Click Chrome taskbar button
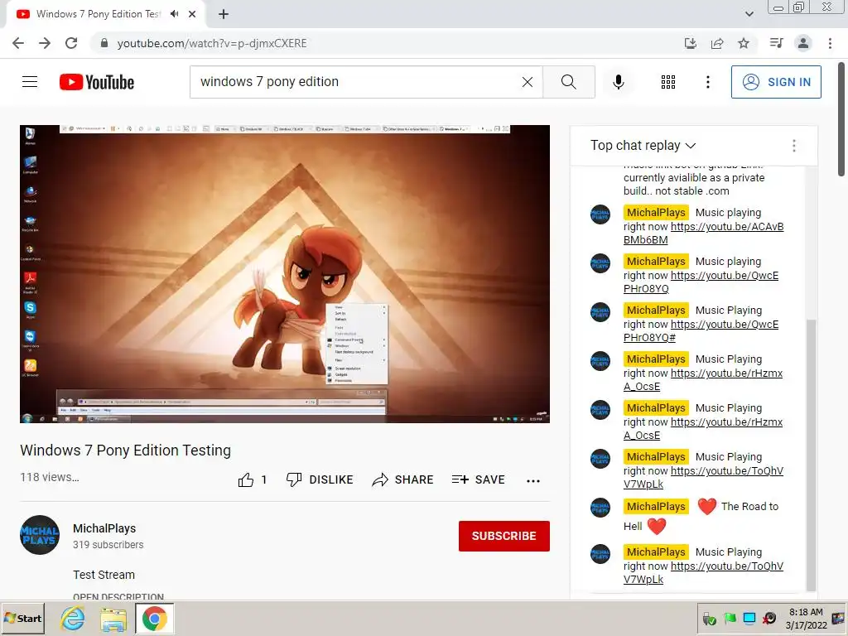Screen dimensions: 848x636 click(x=155, y=618)
